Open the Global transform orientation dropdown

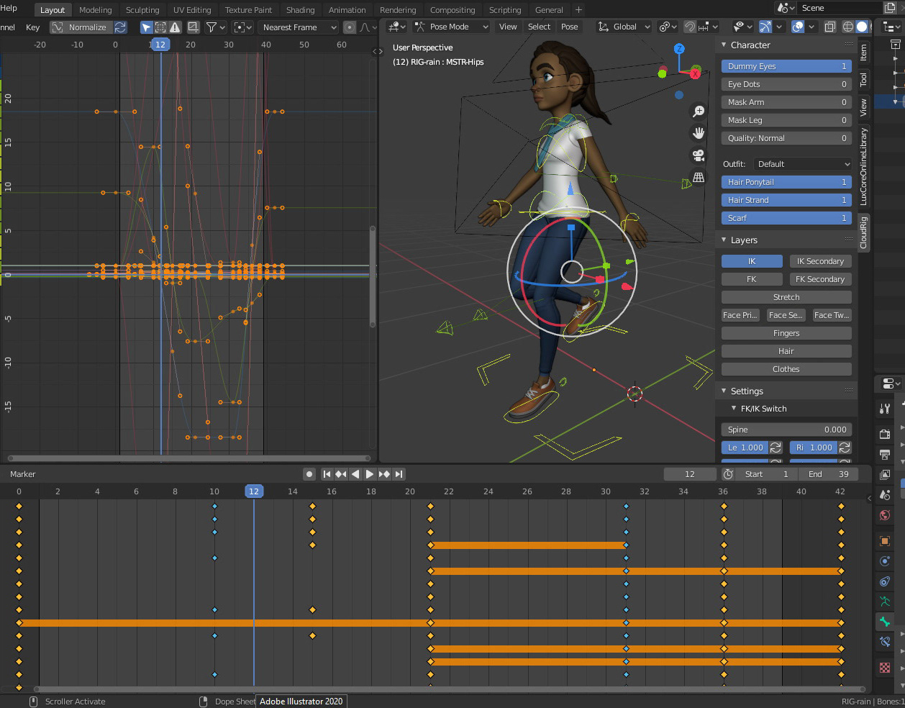point(624,27)
